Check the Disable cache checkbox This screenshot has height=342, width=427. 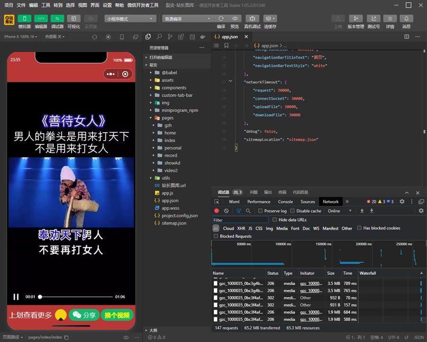pos(293,211)
